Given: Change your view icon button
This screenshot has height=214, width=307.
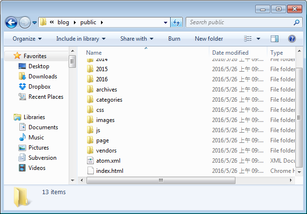Looking at the screenshot, I should click(x=248, y=39).
